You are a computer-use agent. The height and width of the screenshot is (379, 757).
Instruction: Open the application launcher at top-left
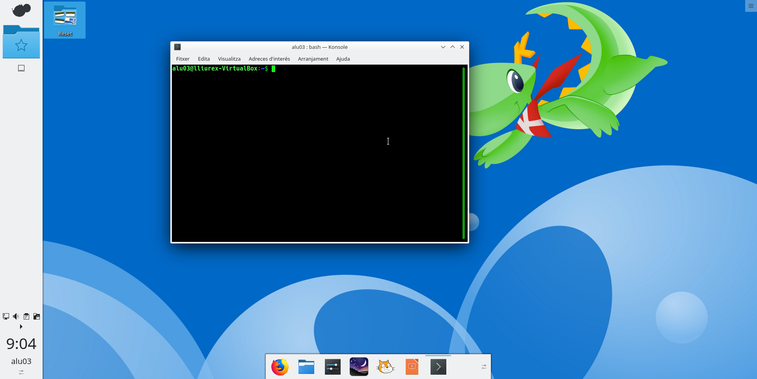pos(21,10)
